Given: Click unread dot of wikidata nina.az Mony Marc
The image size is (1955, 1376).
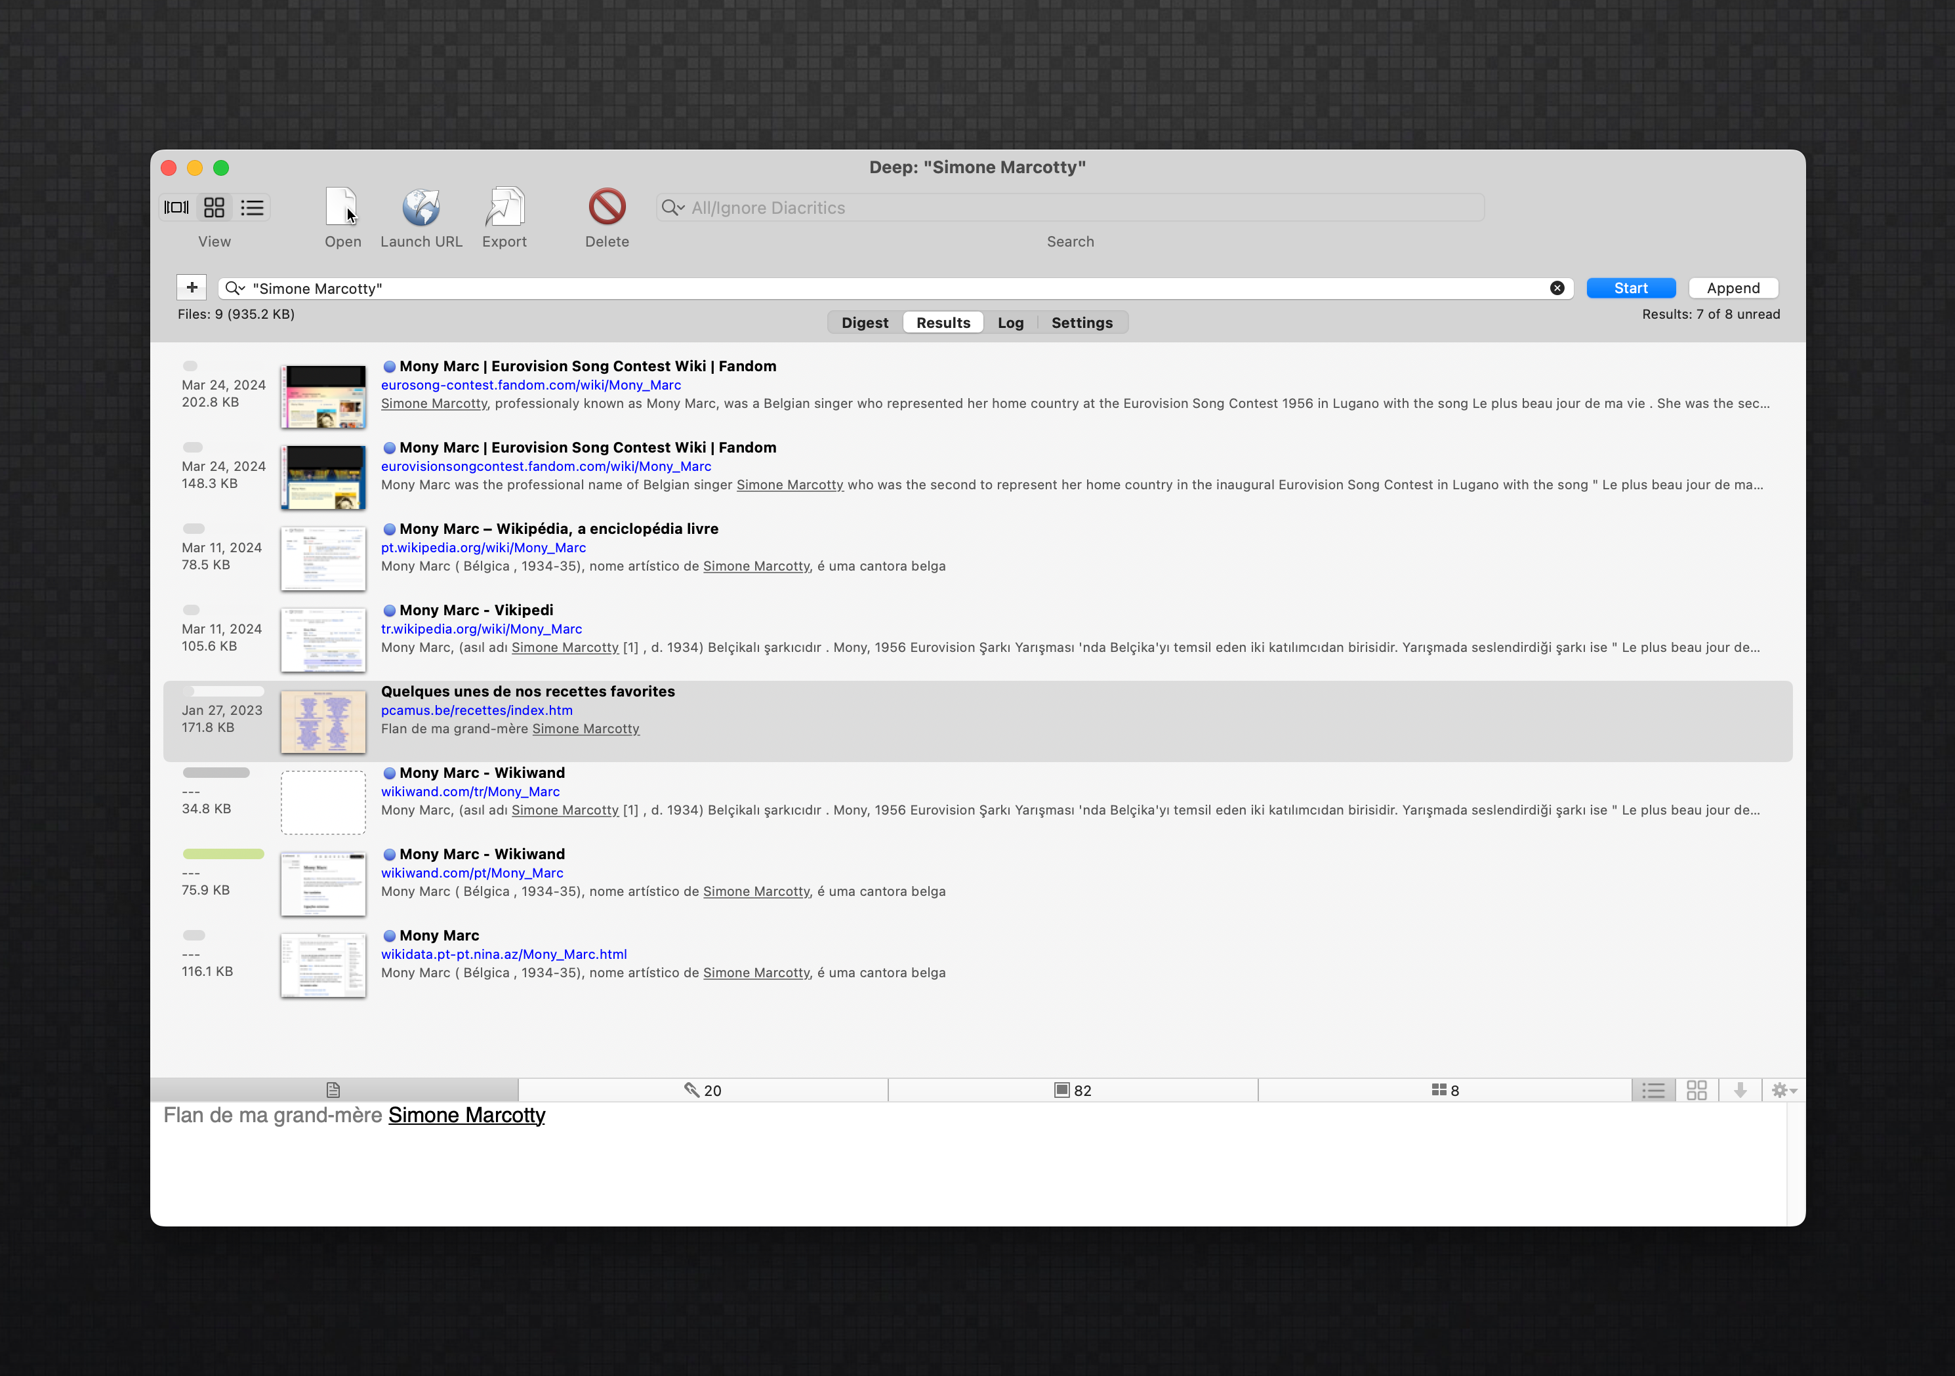Looking at the screenshot, I should pyautogui.click(x=389, y=936).
